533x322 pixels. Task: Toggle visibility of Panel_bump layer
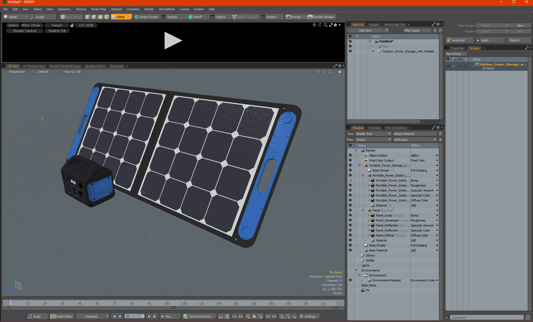(x=350, y=215)
